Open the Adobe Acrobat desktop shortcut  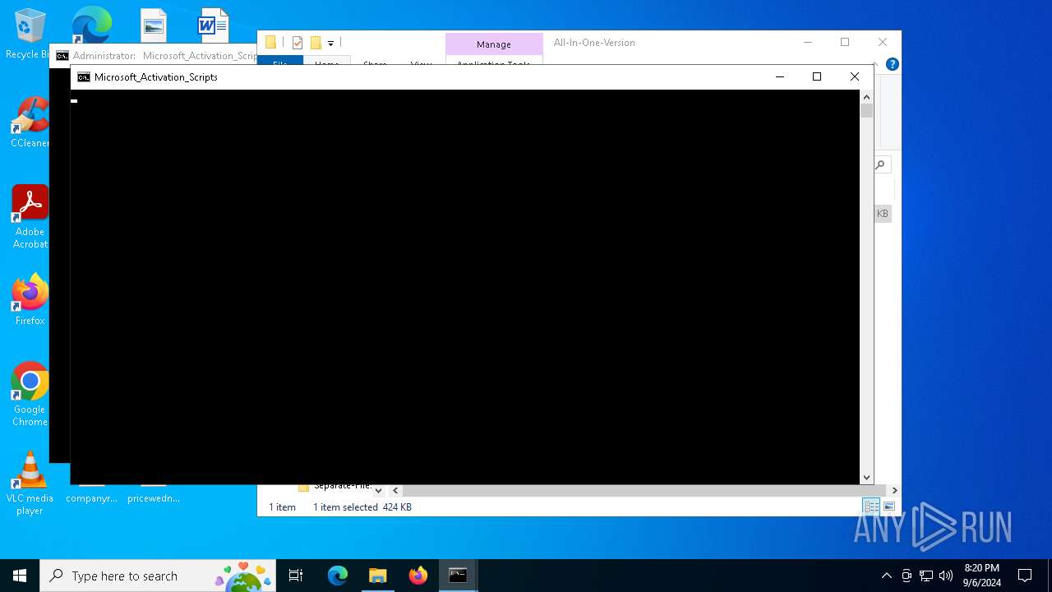(30, 217)
